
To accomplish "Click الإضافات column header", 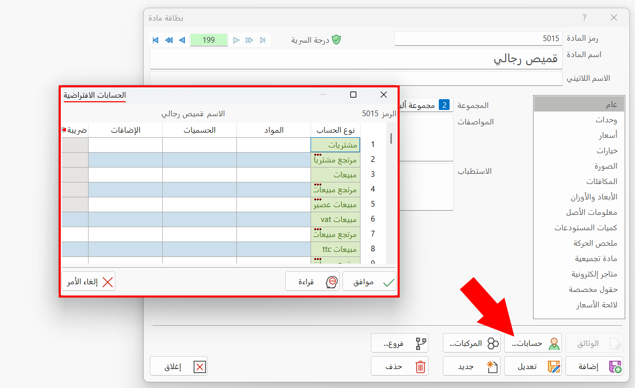I will point(126,131).
